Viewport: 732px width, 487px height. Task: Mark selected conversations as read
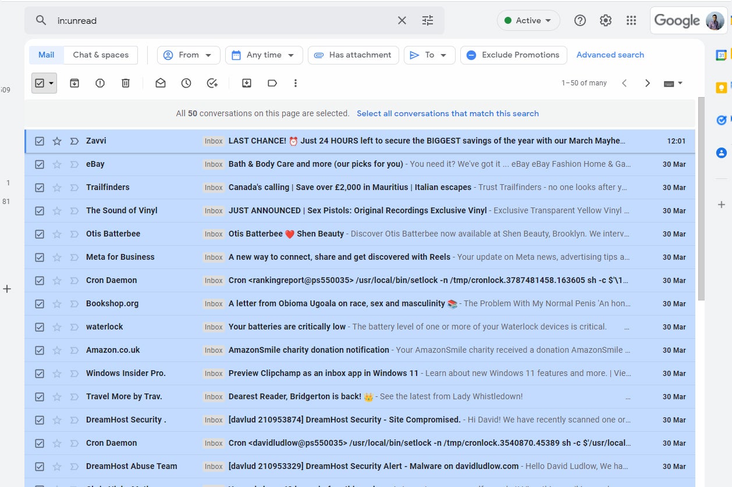tap(161, 83)
